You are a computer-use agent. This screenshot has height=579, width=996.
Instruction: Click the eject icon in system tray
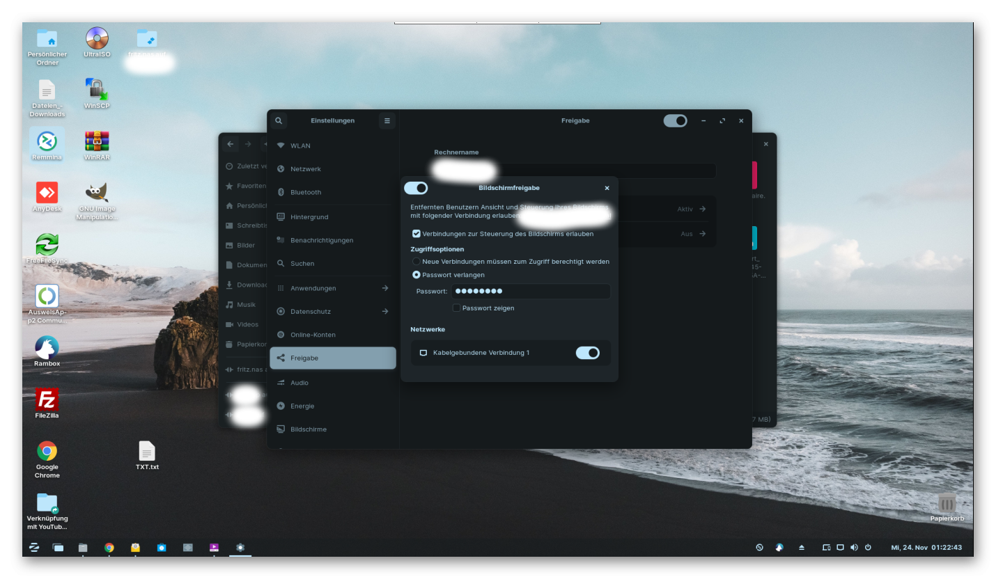click(x=802, y=548)
